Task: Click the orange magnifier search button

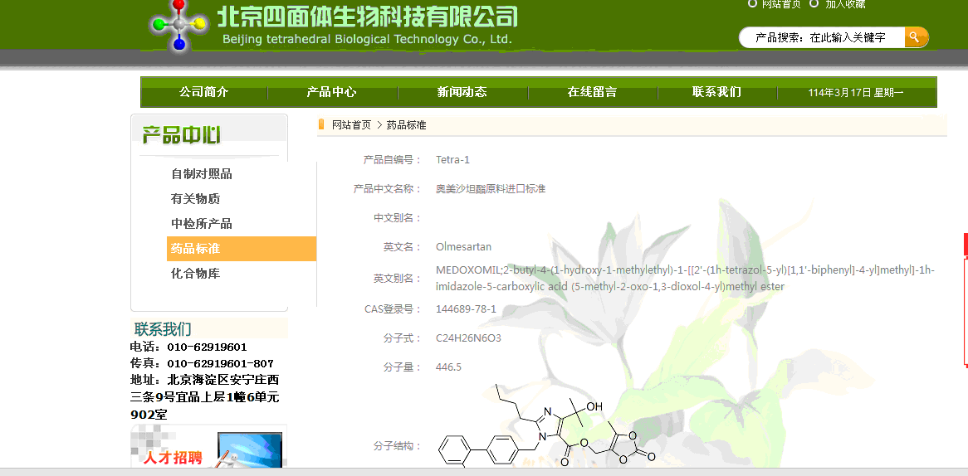Action: click(915, 37)
